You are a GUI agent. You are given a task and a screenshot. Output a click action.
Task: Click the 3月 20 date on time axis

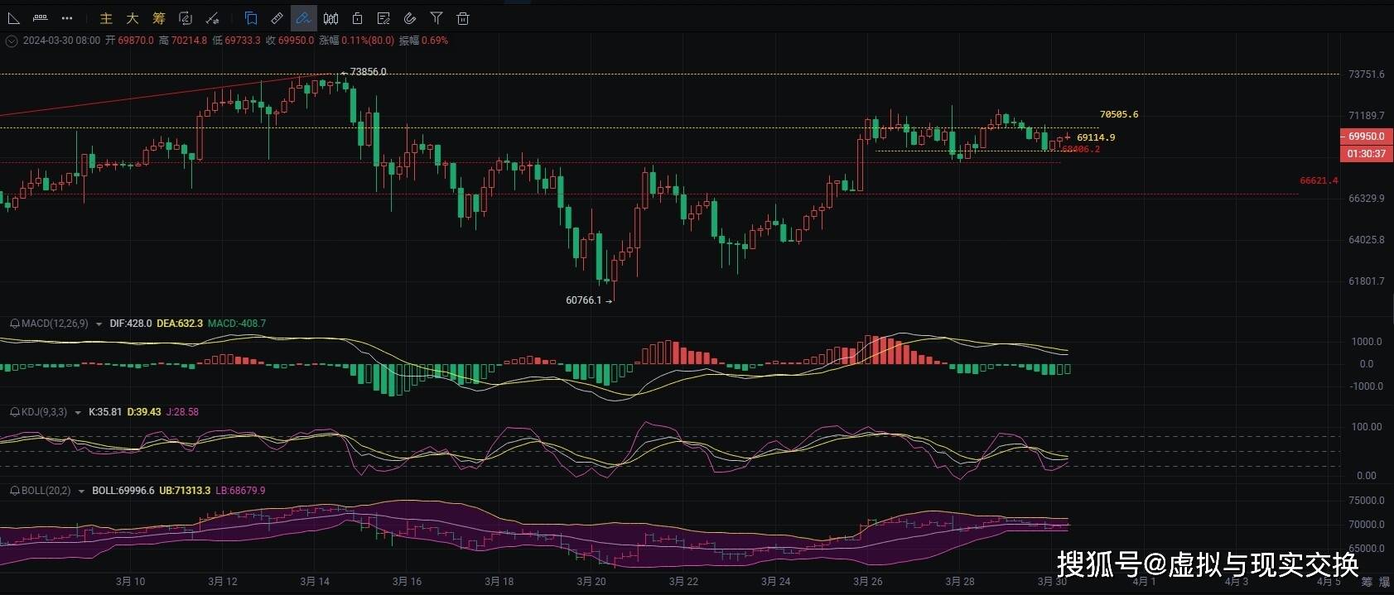[x=591, y=582]
